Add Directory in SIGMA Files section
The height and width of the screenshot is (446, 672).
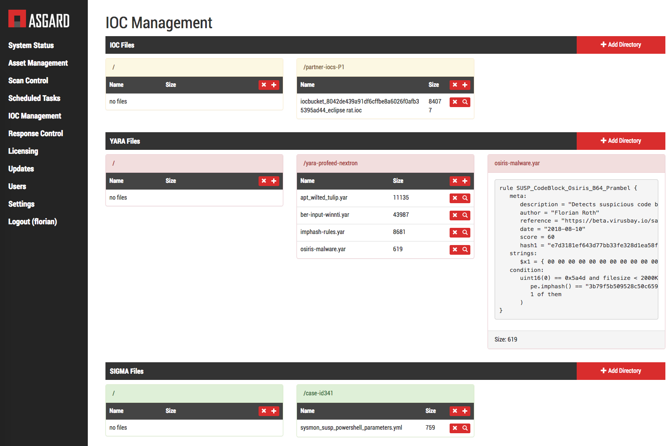click(x=620, y=371)
